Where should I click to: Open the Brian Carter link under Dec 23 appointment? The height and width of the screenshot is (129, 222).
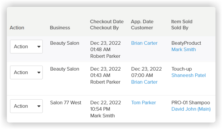pos(144,82)
